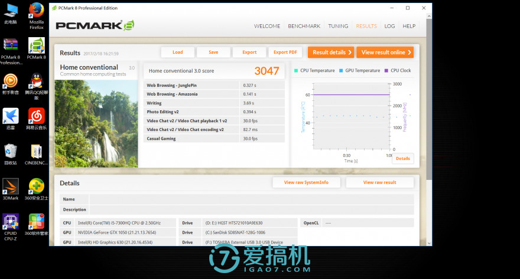Viewport: 520px width, 279px height.
Task: Select Video Chat playback 1 v2 row
Action: coord(214,121)
